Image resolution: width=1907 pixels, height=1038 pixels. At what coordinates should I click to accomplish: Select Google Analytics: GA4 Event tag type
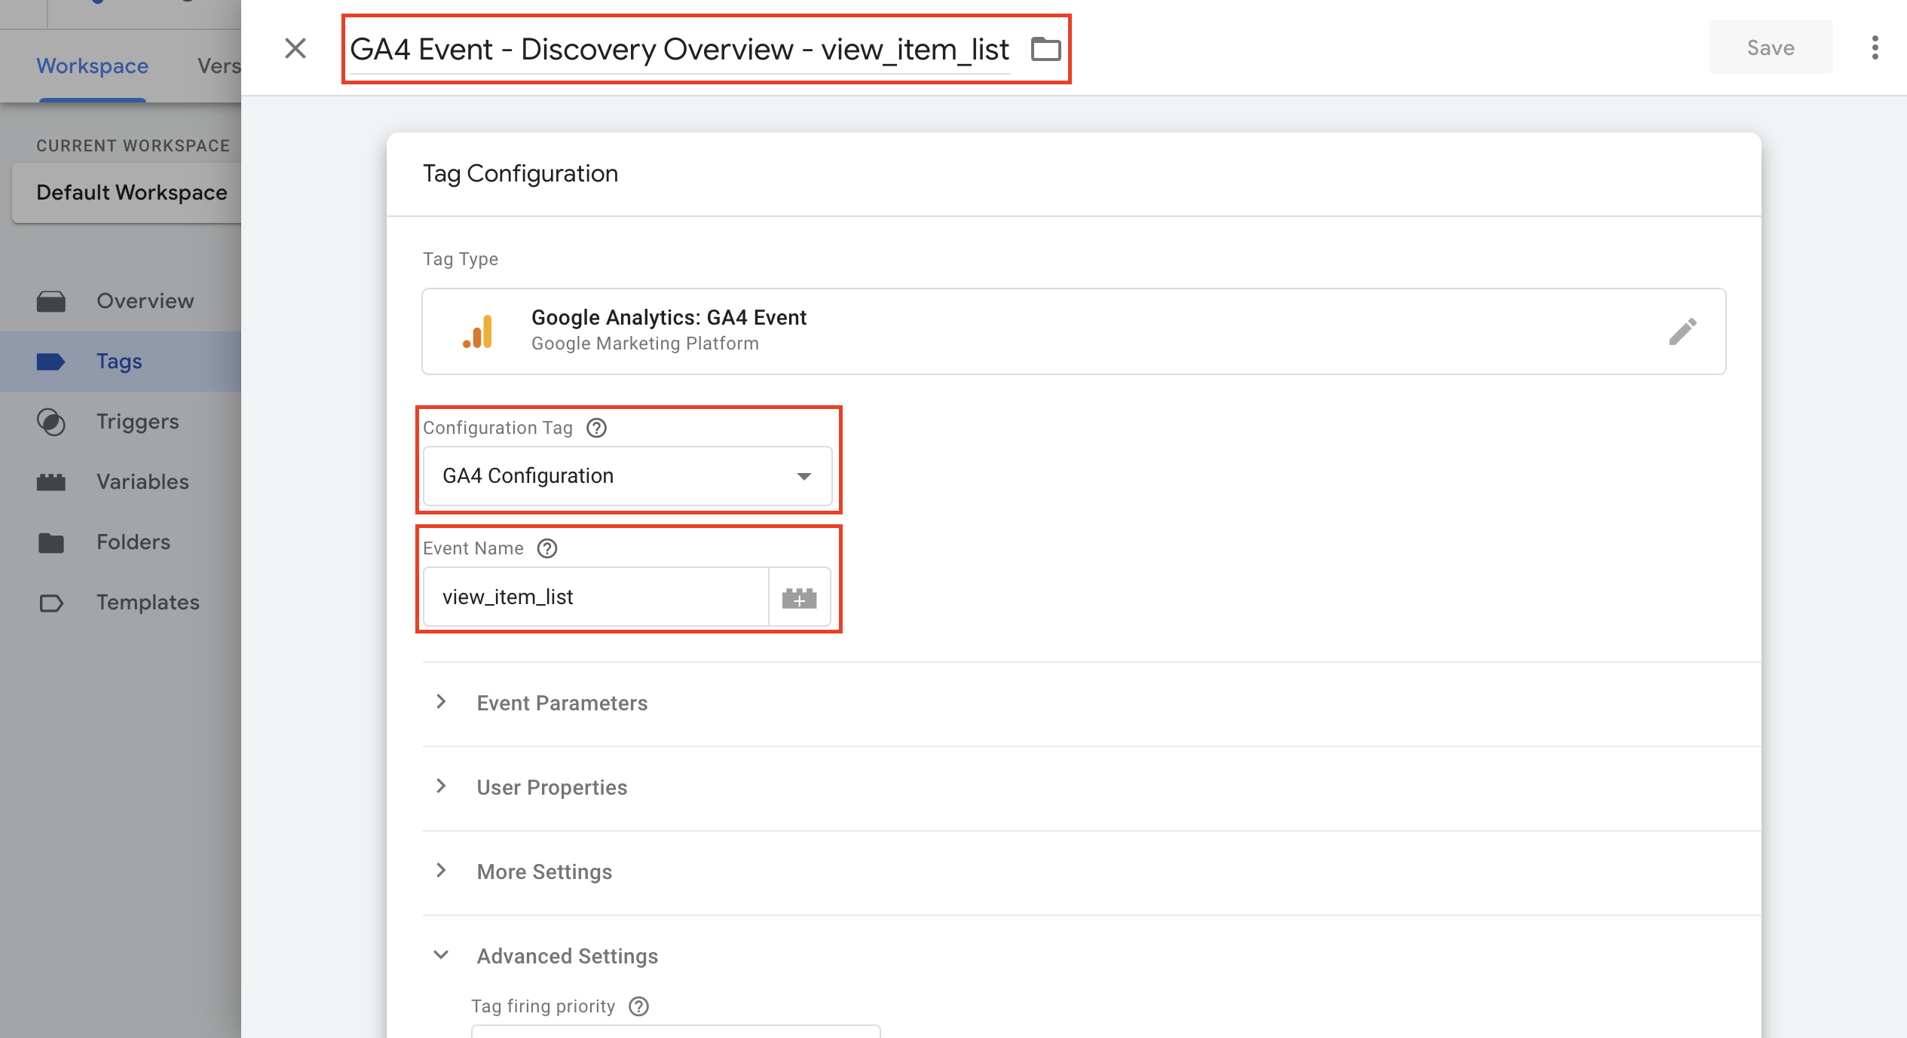[x=1073, y=331]
